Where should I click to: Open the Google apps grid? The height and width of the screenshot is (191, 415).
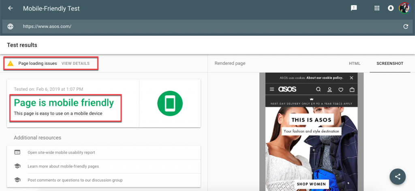coord(377,8)
